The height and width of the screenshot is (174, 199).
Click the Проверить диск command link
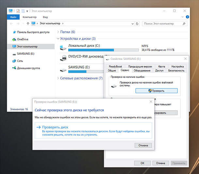point(93,130)
